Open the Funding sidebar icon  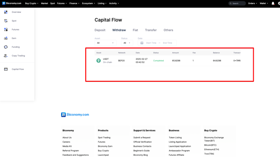[6, 47]
